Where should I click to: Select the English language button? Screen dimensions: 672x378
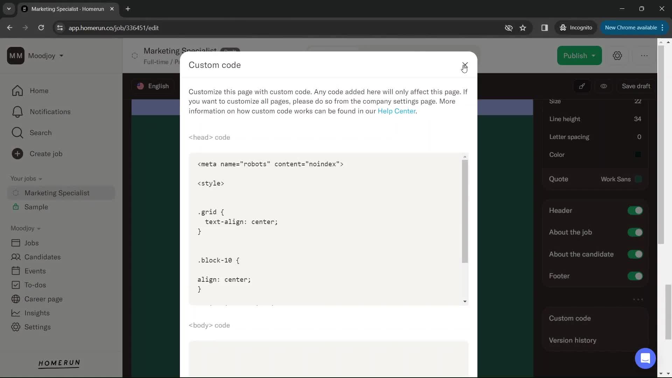tap(153, 86)
